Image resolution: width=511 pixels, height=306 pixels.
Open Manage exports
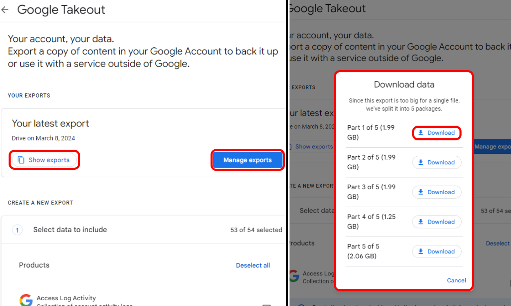pos(247,160)
